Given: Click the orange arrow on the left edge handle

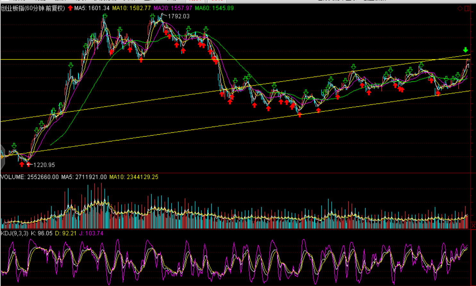Looking at the screenshot, I should (x=2, y=157).
